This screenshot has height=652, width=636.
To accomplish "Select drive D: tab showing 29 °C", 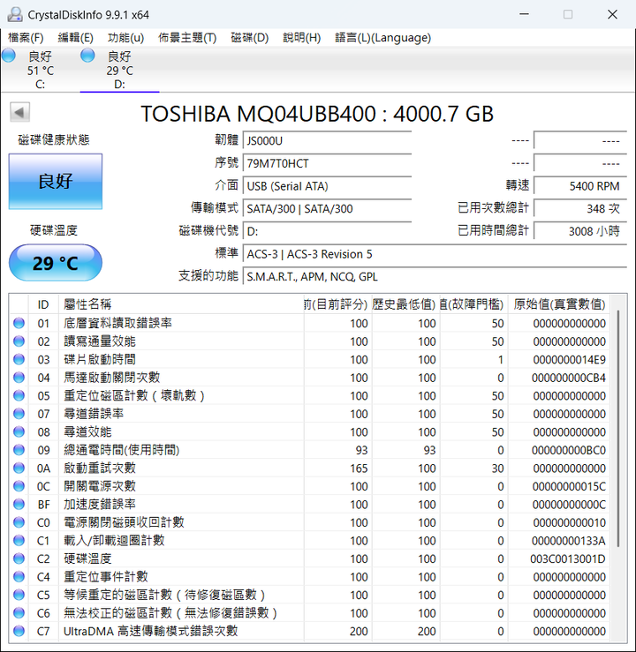I will click(x=119, y=70).
